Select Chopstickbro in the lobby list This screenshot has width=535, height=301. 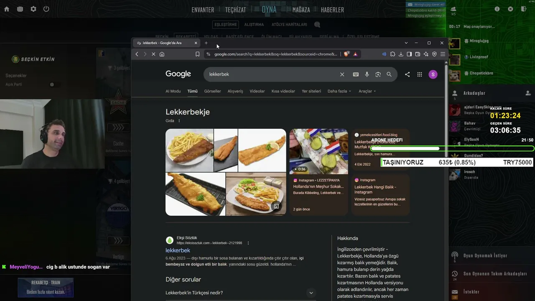click(x=481, y=73)
